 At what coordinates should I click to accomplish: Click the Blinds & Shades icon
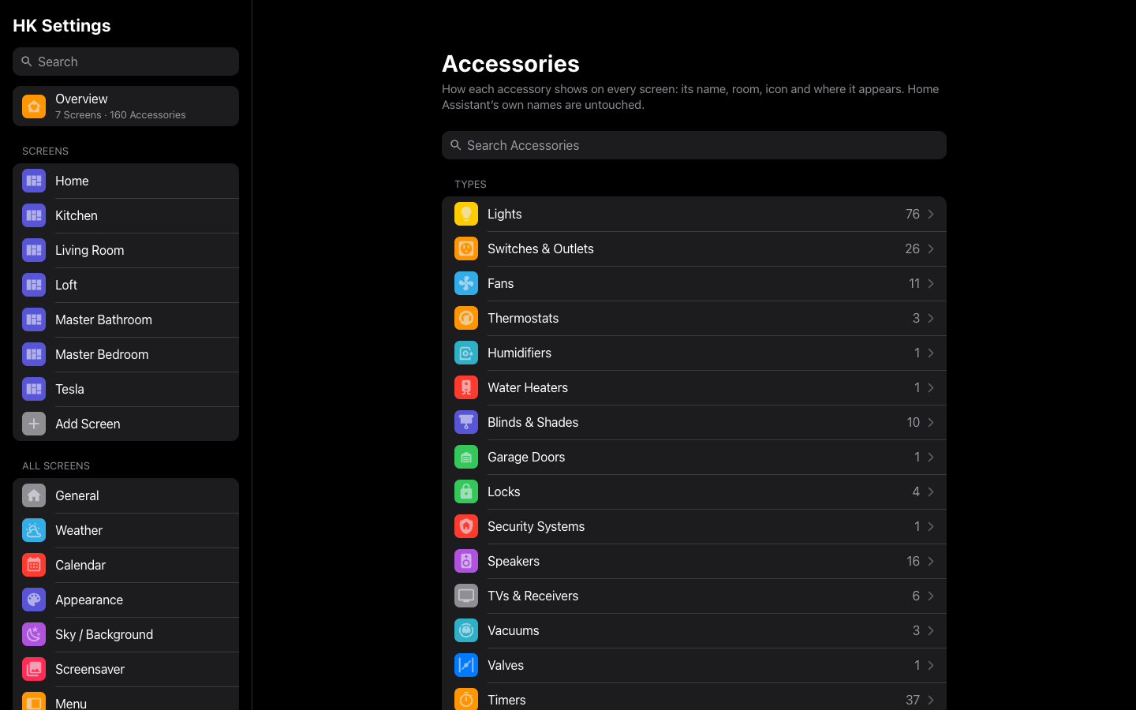pos(466,422)
